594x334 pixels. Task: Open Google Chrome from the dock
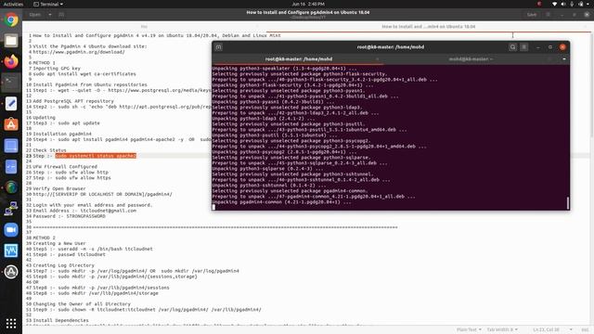click(11, 19)
